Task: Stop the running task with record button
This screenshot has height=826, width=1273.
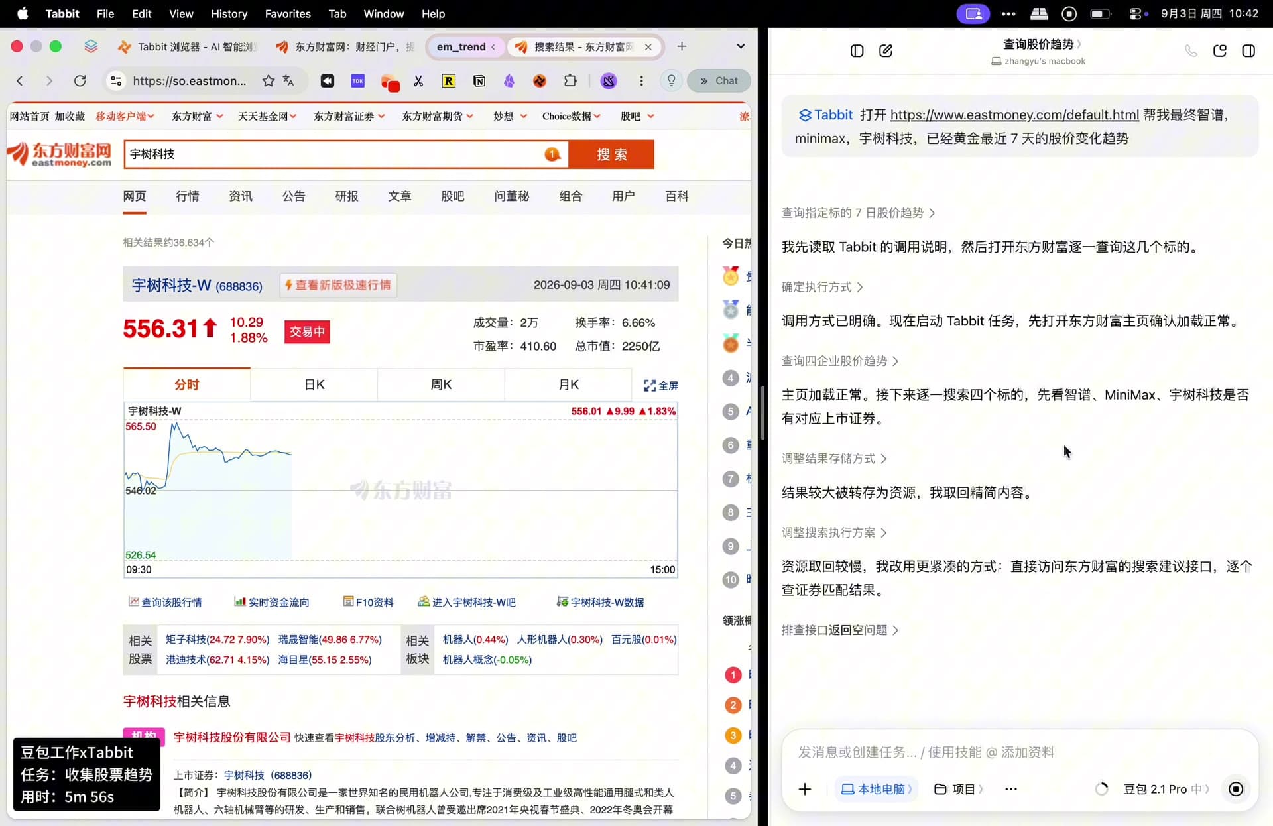Action: [x=1236, y=789]
